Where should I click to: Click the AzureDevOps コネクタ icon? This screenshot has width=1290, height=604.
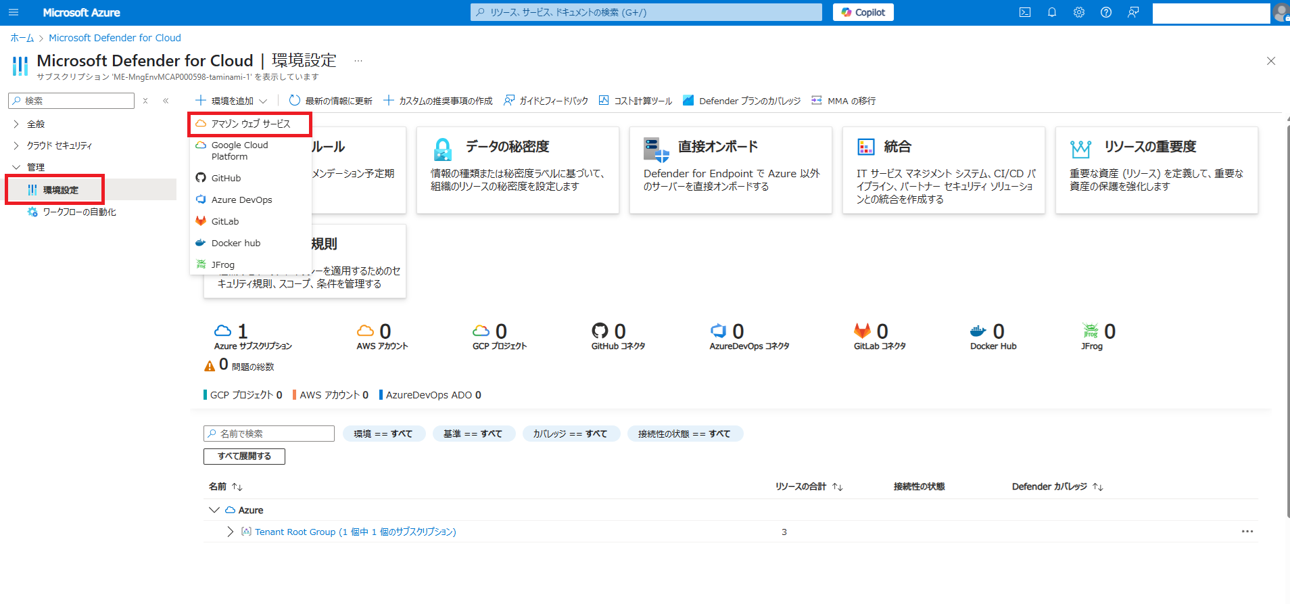tap(718, 331)
